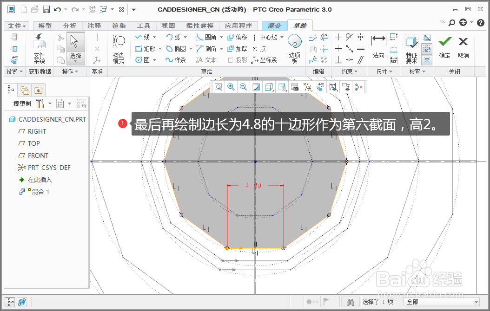Select the Thicken (加厚) tool
The image size is (490, 311).
coord(237,49)
